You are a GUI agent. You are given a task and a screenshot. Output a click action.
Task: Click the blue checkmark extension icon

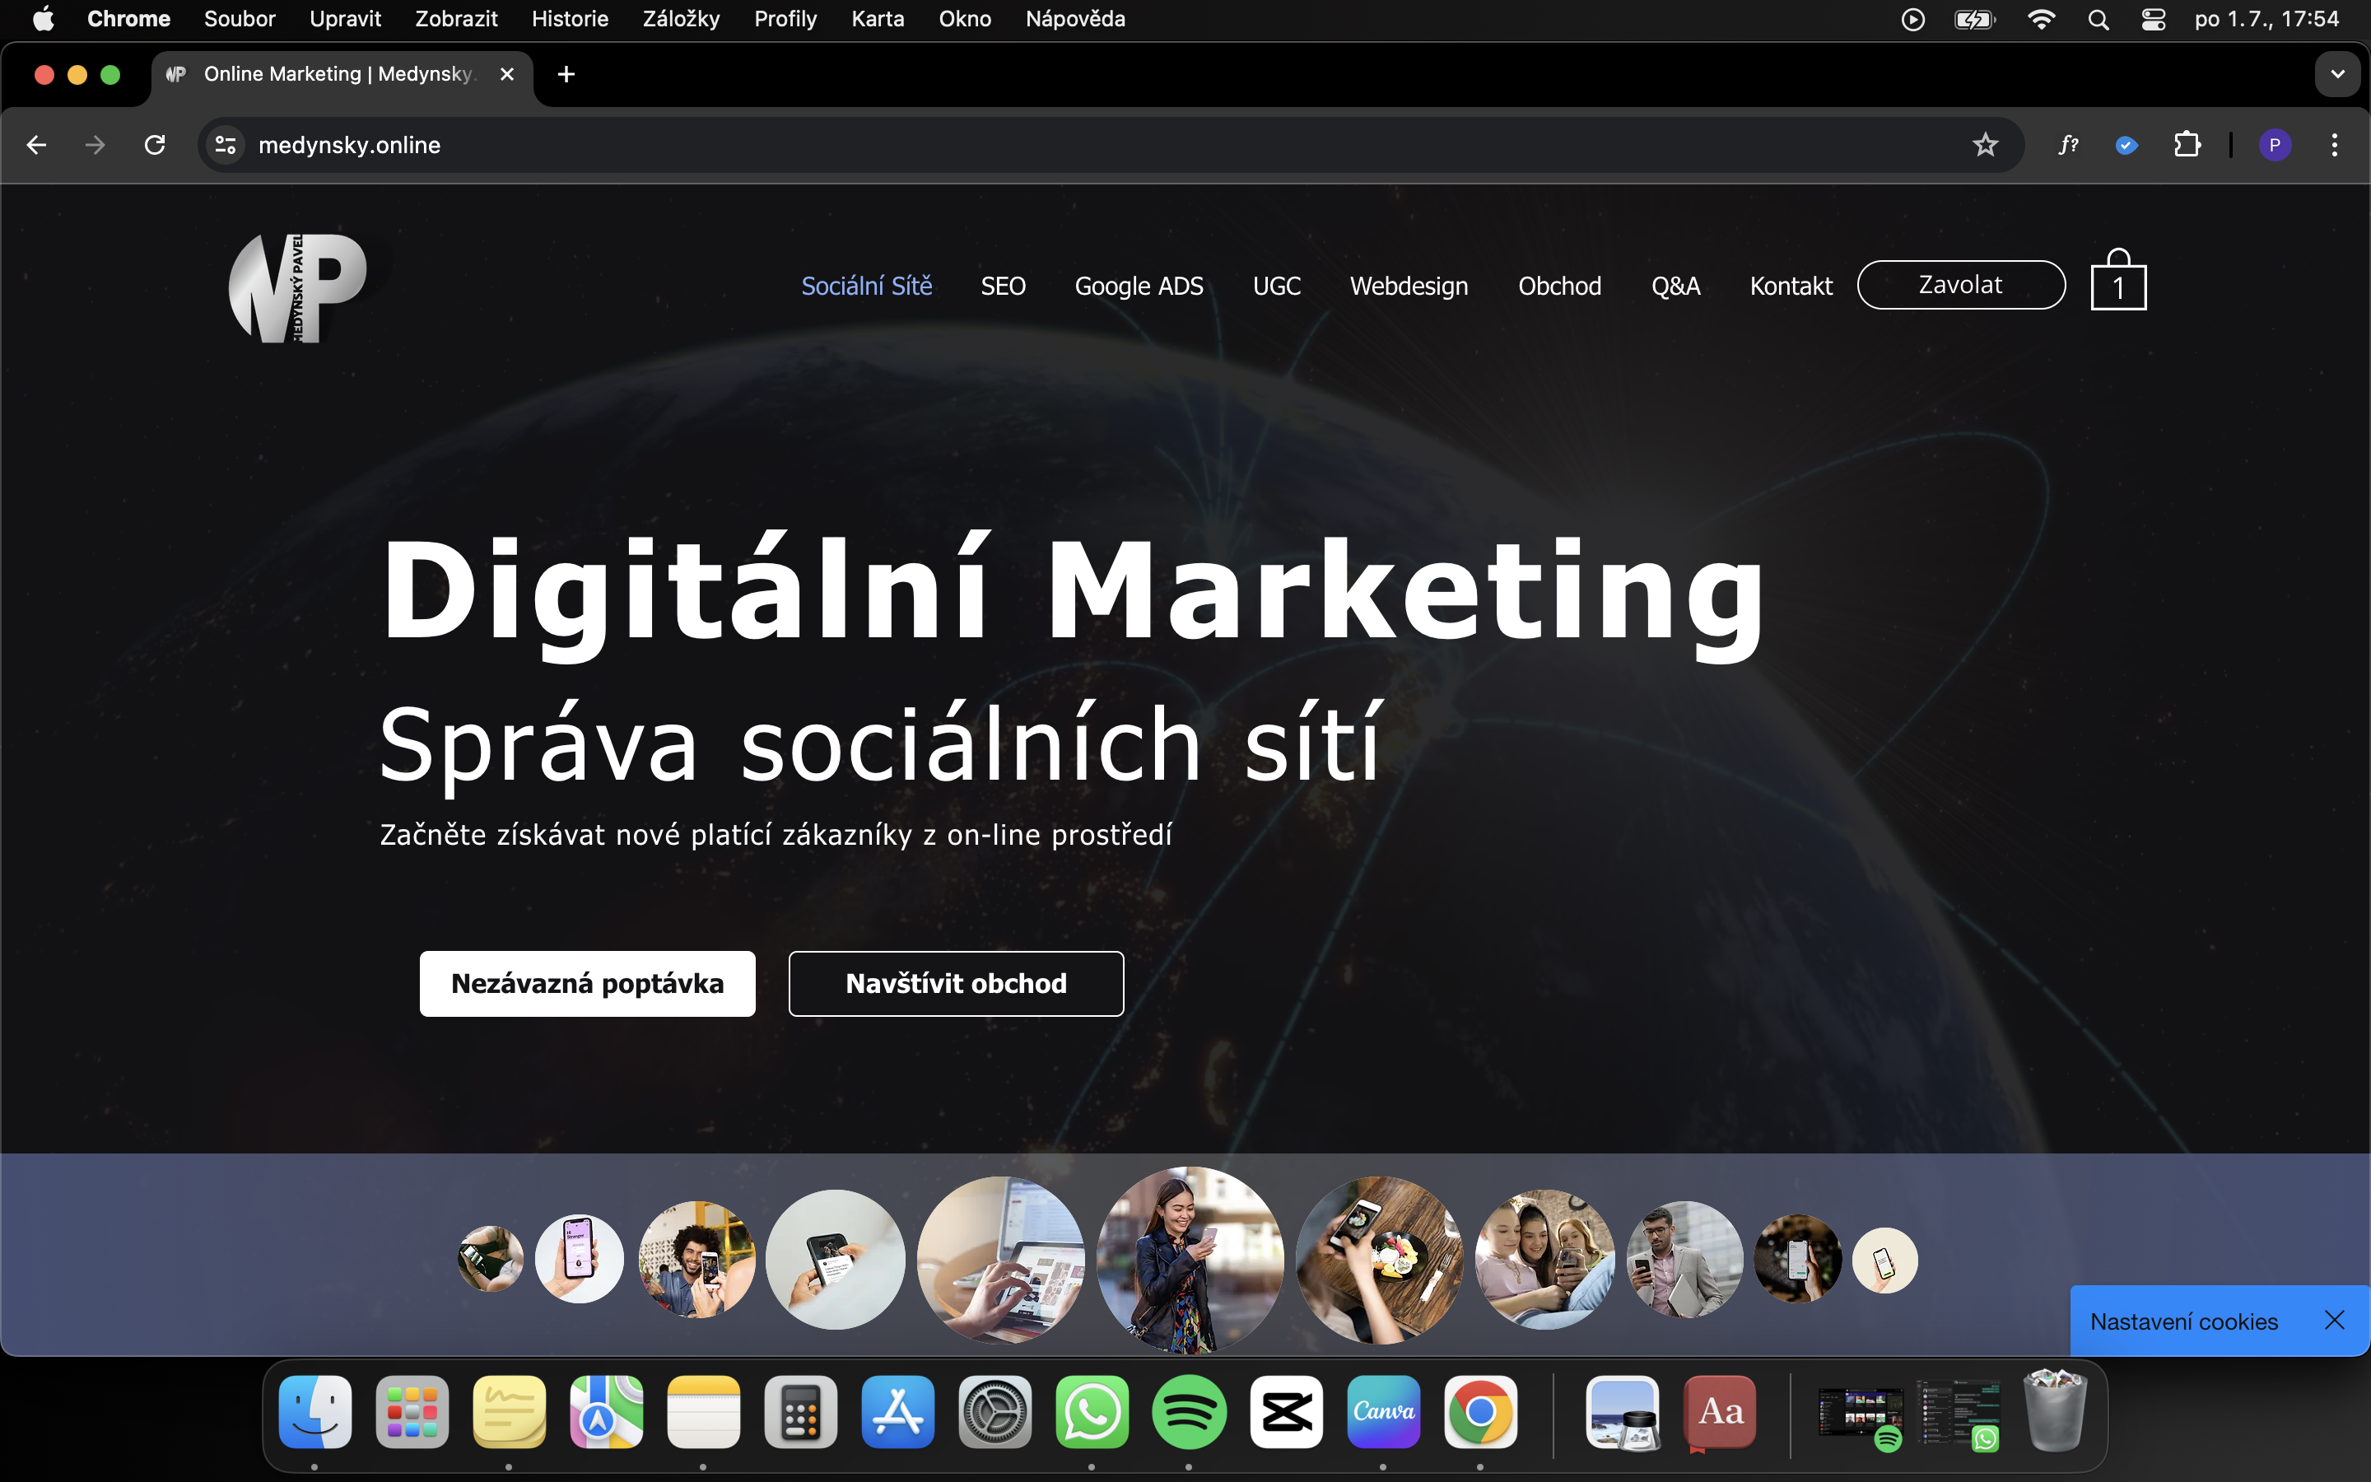click(2126, 145)
